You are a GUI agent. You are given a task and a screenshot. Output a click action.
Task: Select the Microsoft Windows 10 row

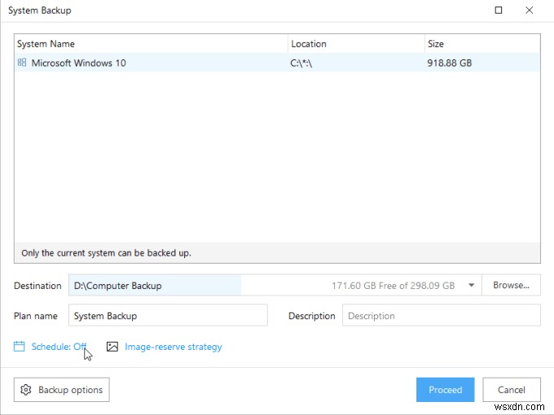[277, 63]
